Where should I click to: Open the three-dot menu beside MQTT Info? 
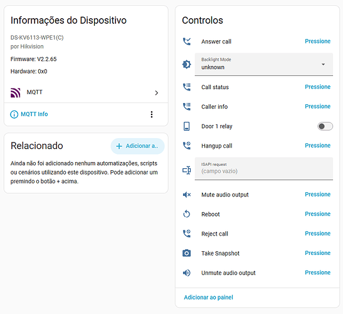point(152,114)
